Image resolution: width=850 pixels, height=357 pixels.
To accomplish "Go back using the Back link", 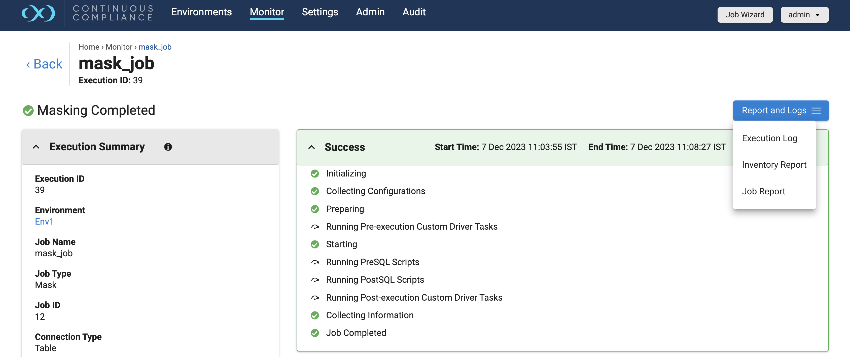I will (45, 64).
